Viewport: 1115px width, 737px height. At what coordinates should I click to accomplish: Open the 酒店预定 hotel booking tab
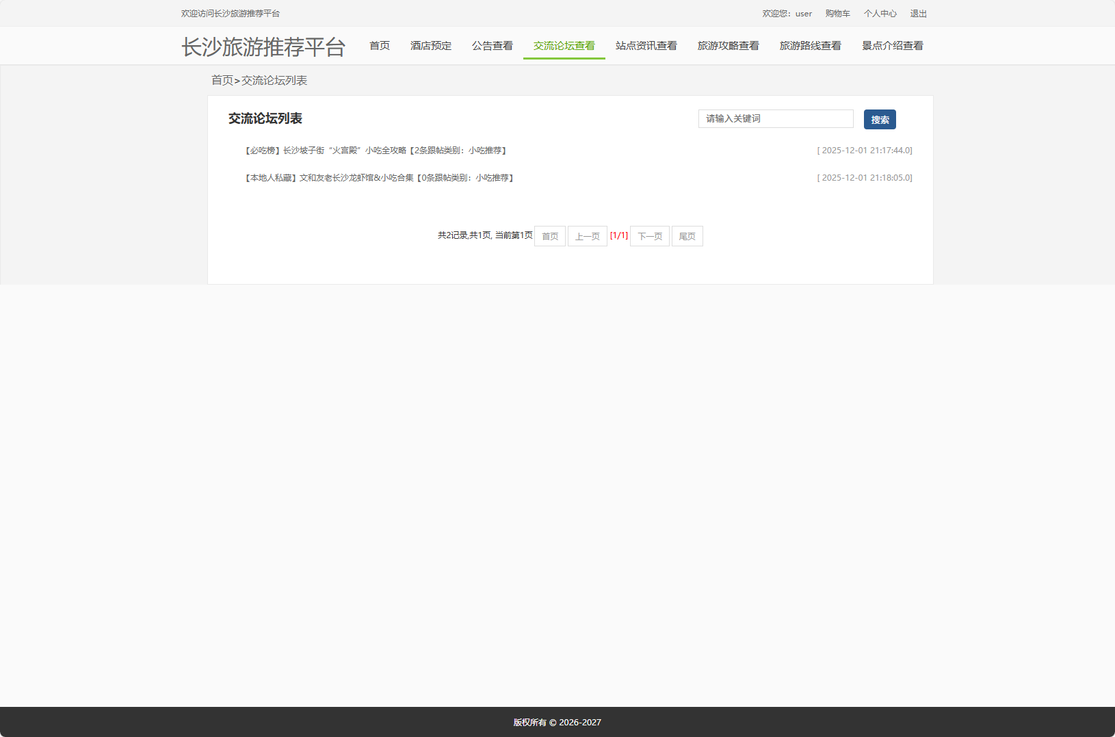click(x=430, y=45)
